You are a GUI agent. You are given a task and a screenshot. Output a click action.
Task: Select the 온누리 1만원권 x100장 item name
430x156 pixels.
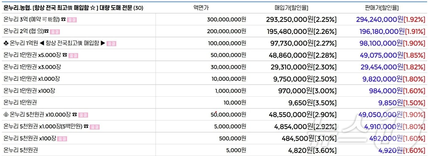click(x=29, y=91)
